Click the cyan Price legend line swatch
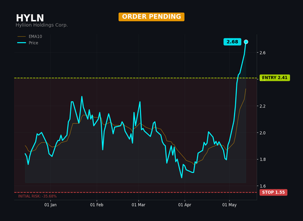This screenshot has height=221, width=303. click(x=22, y=42)
